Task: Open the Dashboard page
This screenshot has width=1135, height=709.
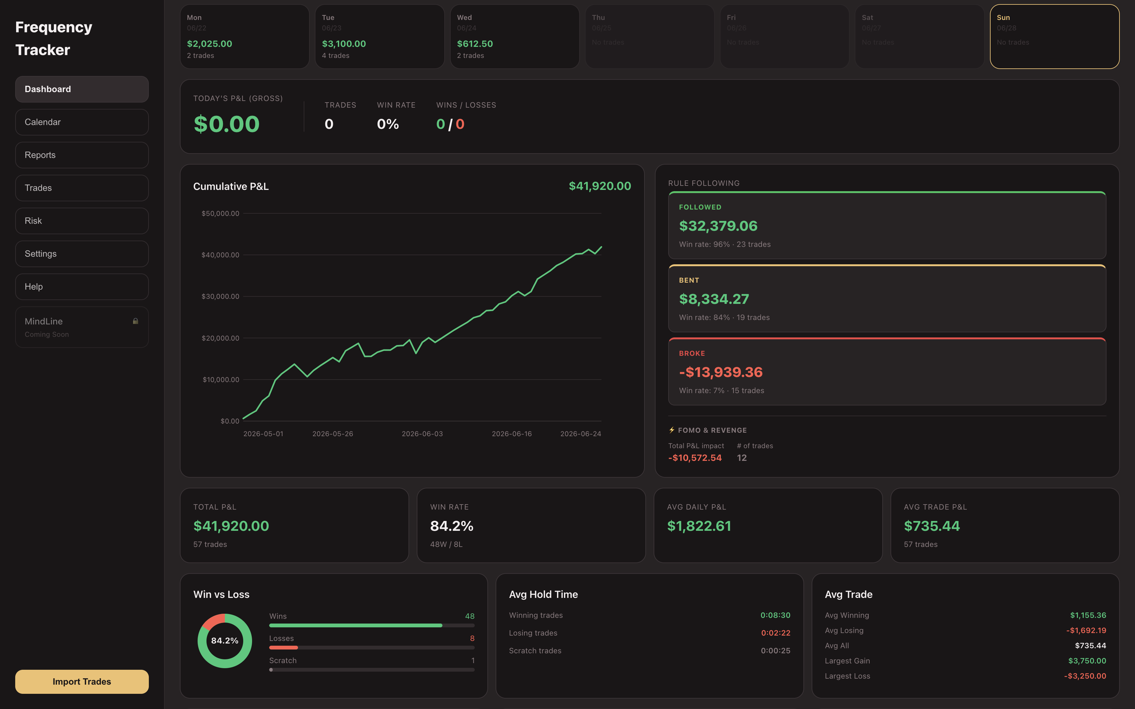Action: pyautogui.click(x=82, y=89)
